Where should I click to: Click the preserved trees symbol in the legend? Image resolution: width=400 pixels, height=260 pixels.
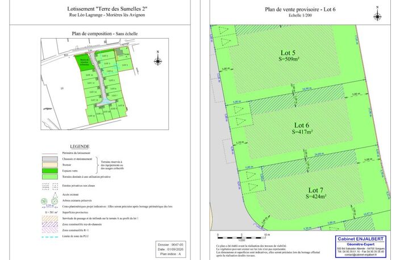point(50,202)
